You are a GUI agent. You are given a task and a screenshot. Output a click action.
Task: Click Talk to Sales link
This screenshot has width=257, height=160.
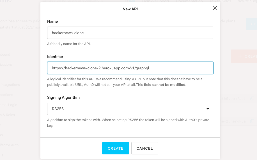220,1
